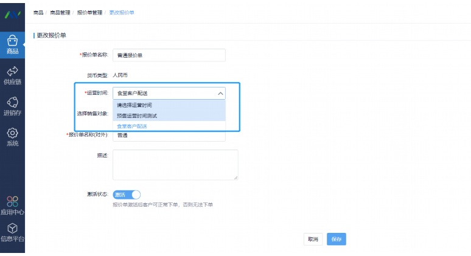Screen dimensions: 471x256
Task: Select 预售运营时间测试 option
Action: click(x=169, y=116)
